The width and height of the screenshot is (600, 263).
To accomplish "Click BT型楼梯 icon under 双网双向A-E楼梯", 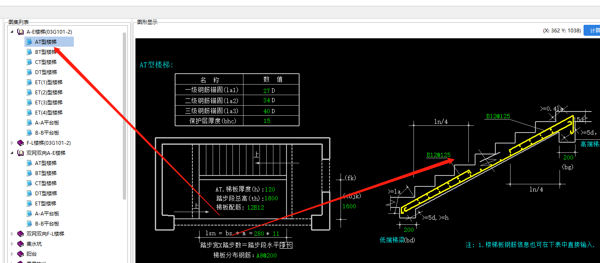I will (x=29, y=173).
